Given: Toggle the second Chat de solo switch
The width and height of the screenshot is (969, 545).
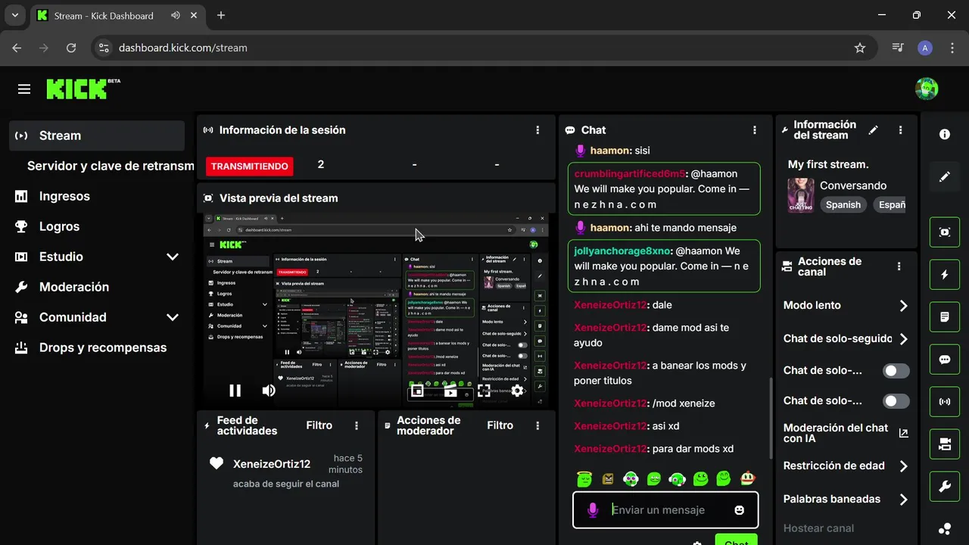Looking at the screenshot, I should pyautogui.click(x=896, y=401).
